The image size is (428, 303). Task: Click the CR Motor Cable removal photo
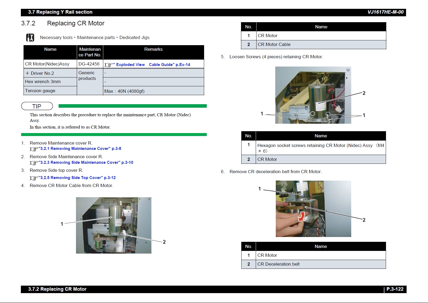tap(113, 225)
